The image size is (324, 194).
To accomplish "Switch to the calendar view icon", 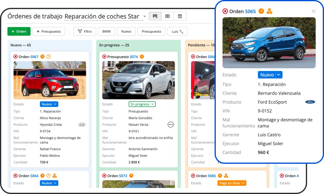I will tap(180, 16).
